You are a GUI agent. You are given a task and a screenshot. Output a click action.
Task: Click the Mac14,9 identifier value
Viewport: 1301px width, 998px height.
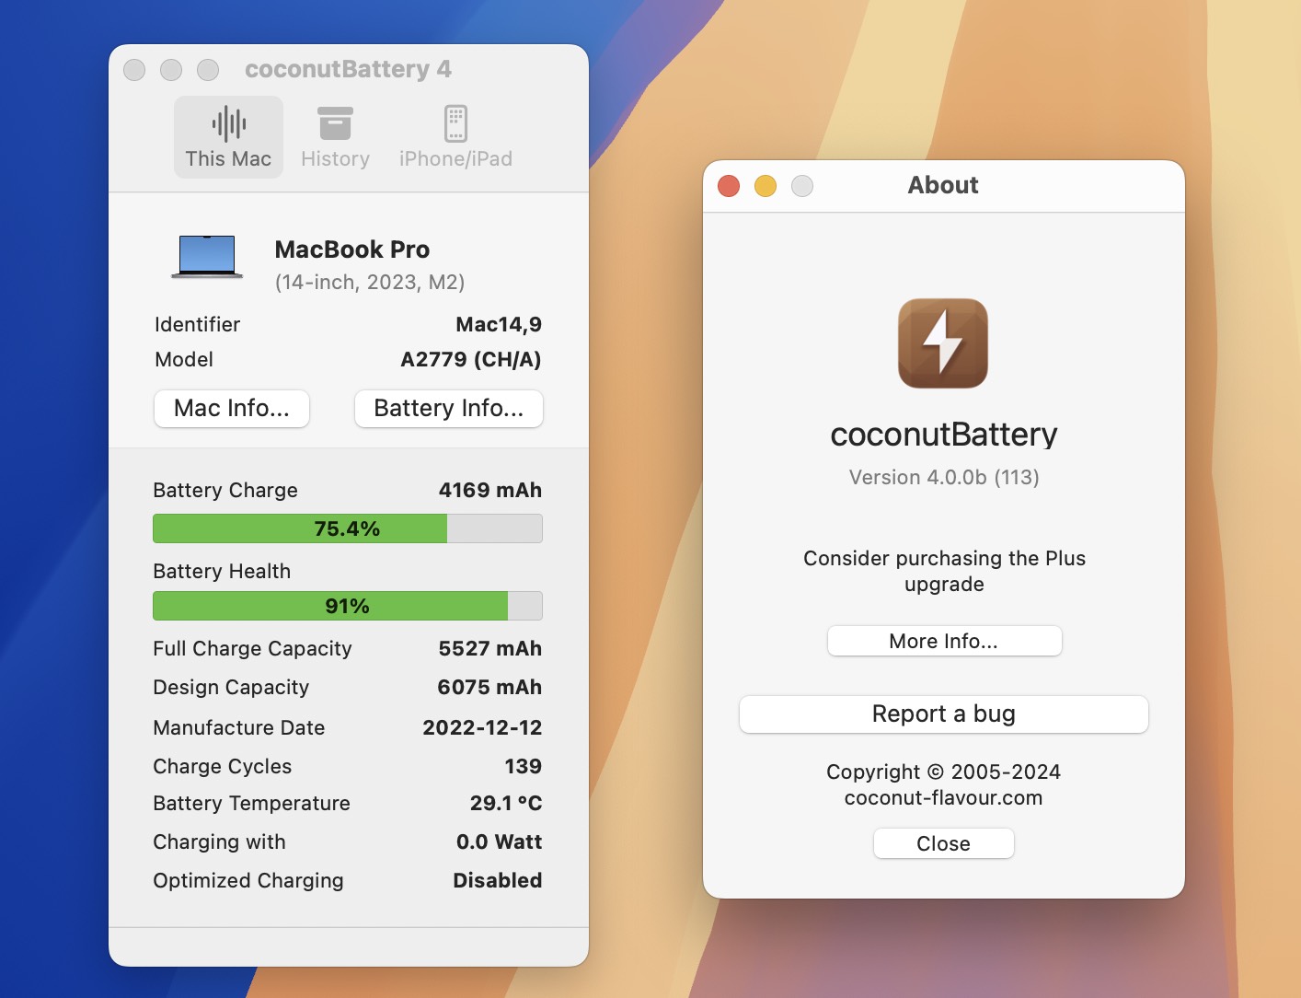(499, 324)
